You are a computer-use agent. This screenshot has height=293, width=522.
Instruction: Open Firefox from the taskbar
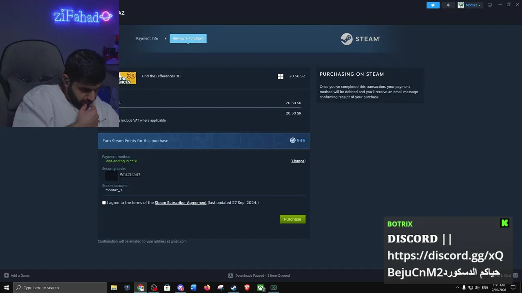(207, 288)
